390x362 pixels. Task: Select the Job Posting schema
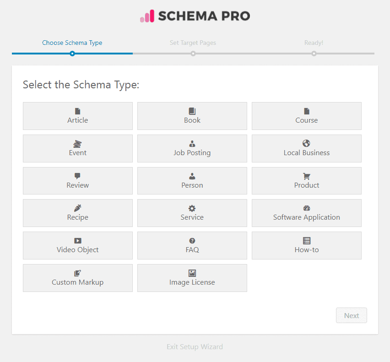192,148
